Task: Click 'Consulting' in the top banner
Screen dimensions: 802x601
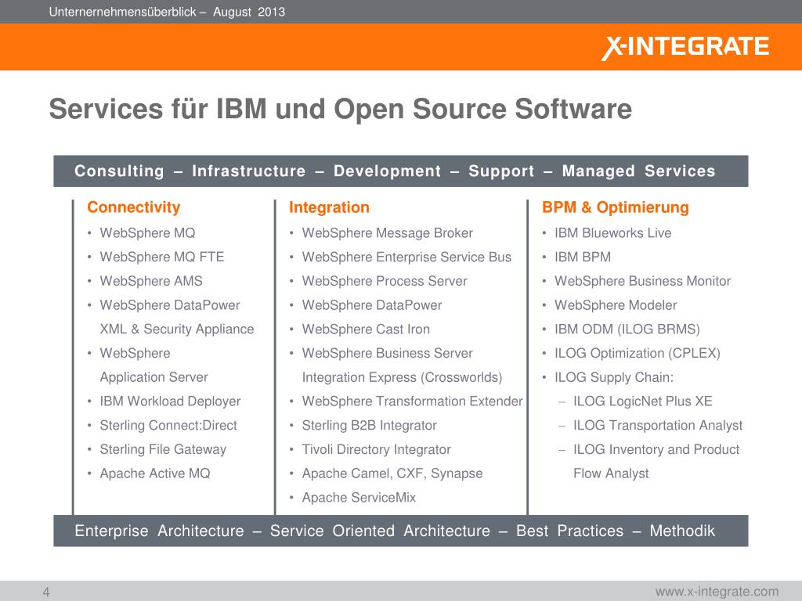Action: coord(119,171)
